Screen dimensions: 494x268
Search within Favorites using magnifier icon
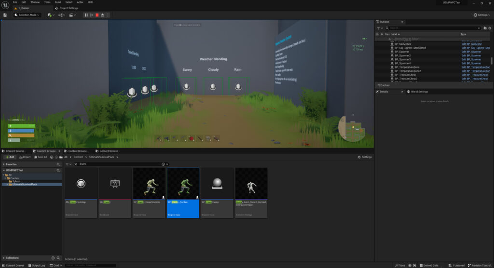pos(58,164)
